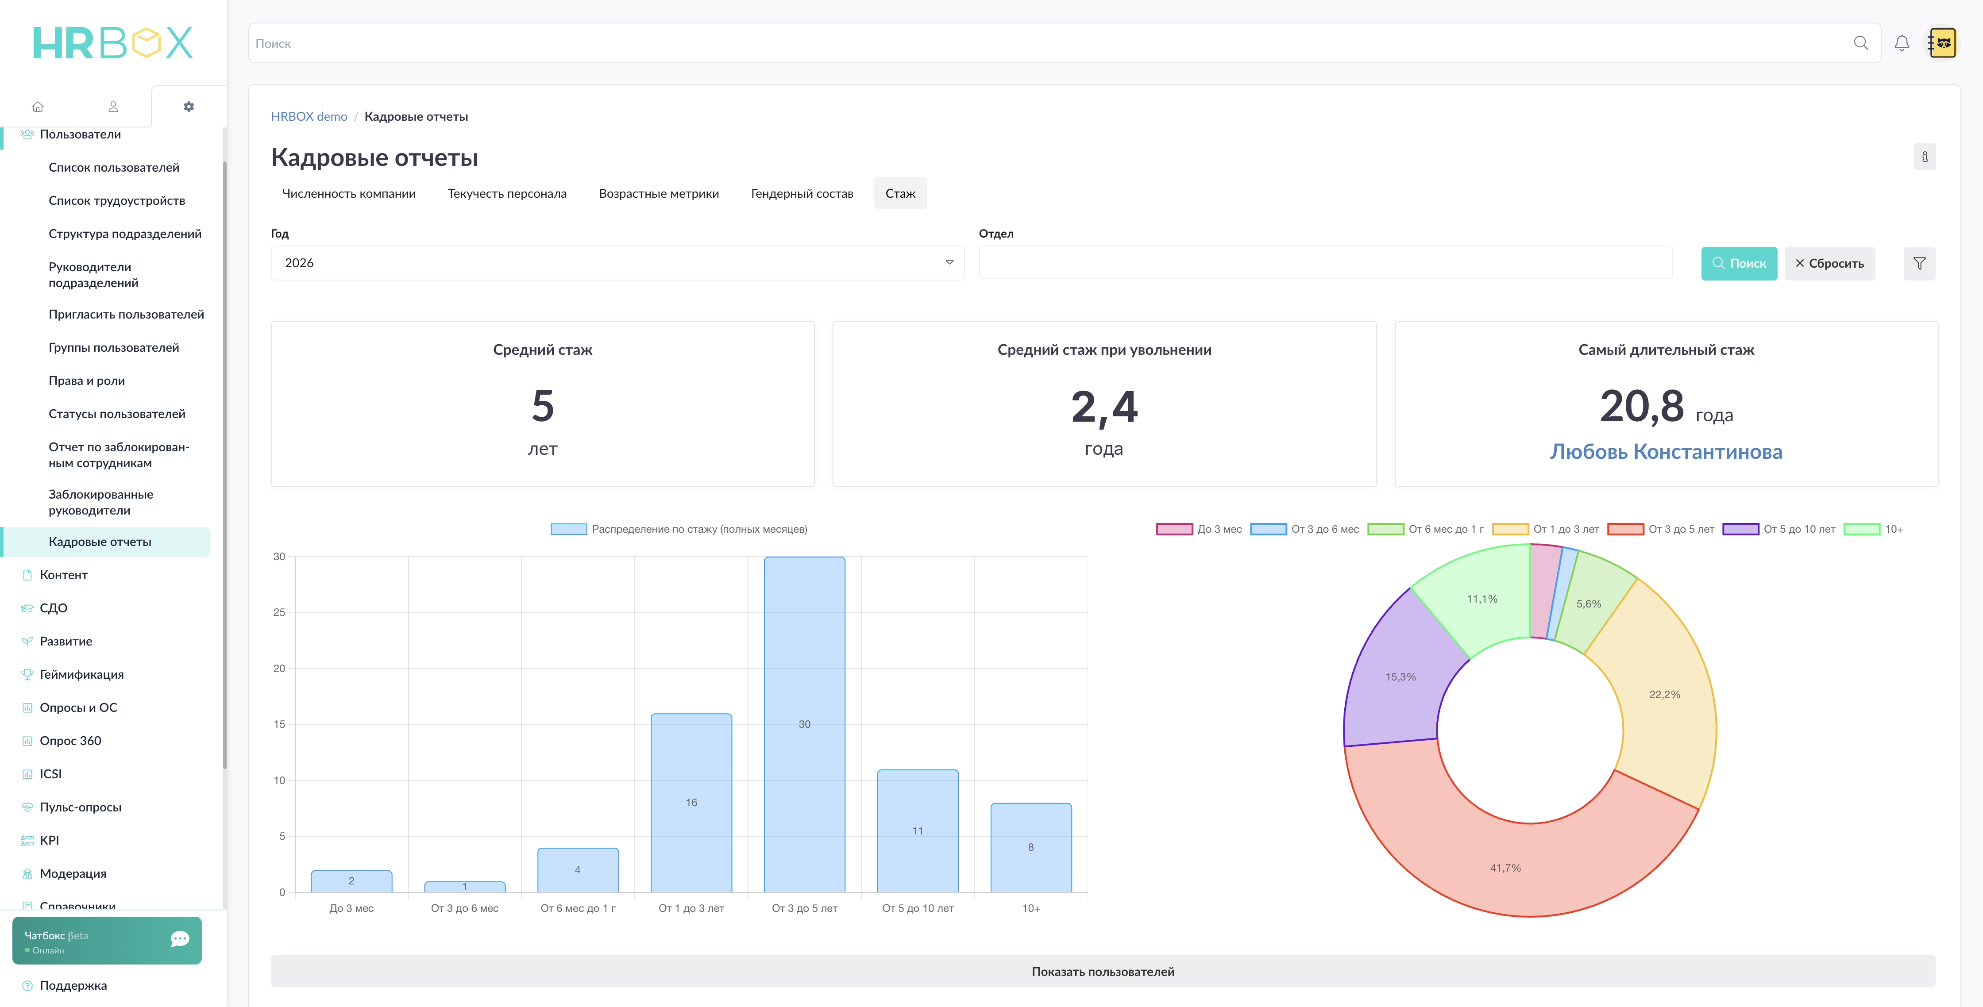The height and width of the screenshot is (1007, 1983).
Task: Open the user profile icon tab
Action: coord(113,107)
